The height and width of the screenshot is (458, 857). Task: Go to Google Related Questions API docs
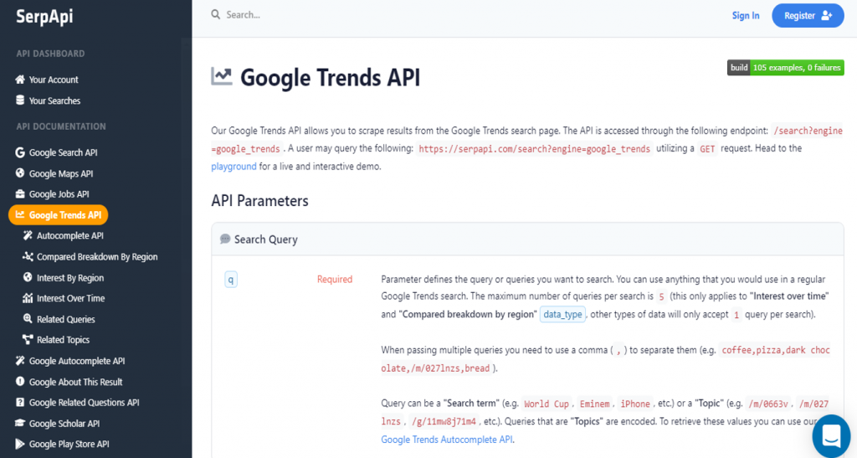point(85,402)
